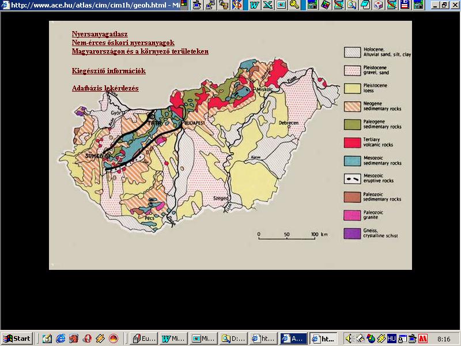Click the Paleozoic granite pink swatch

(352, 215)
